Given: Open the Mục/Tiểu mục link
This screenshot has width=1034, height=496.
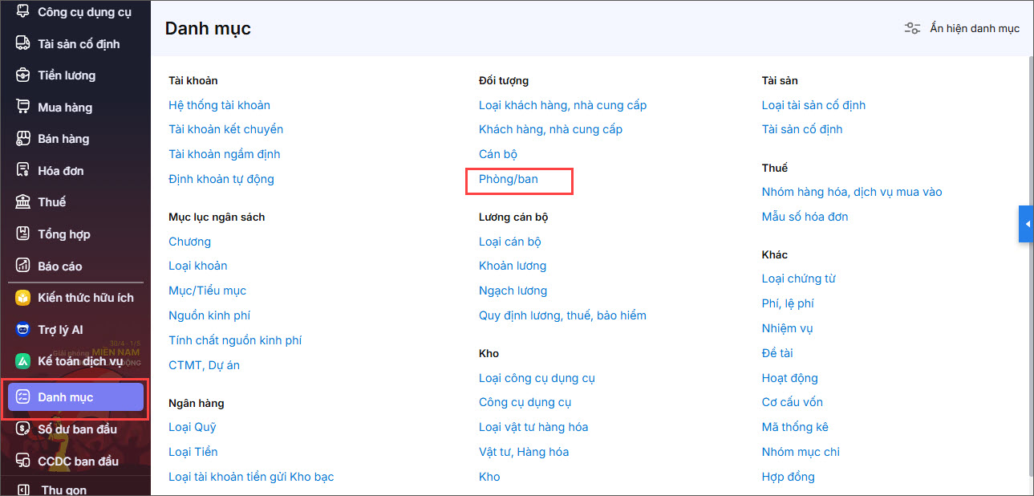Looking at the screenshot, I should click(207, 291).
